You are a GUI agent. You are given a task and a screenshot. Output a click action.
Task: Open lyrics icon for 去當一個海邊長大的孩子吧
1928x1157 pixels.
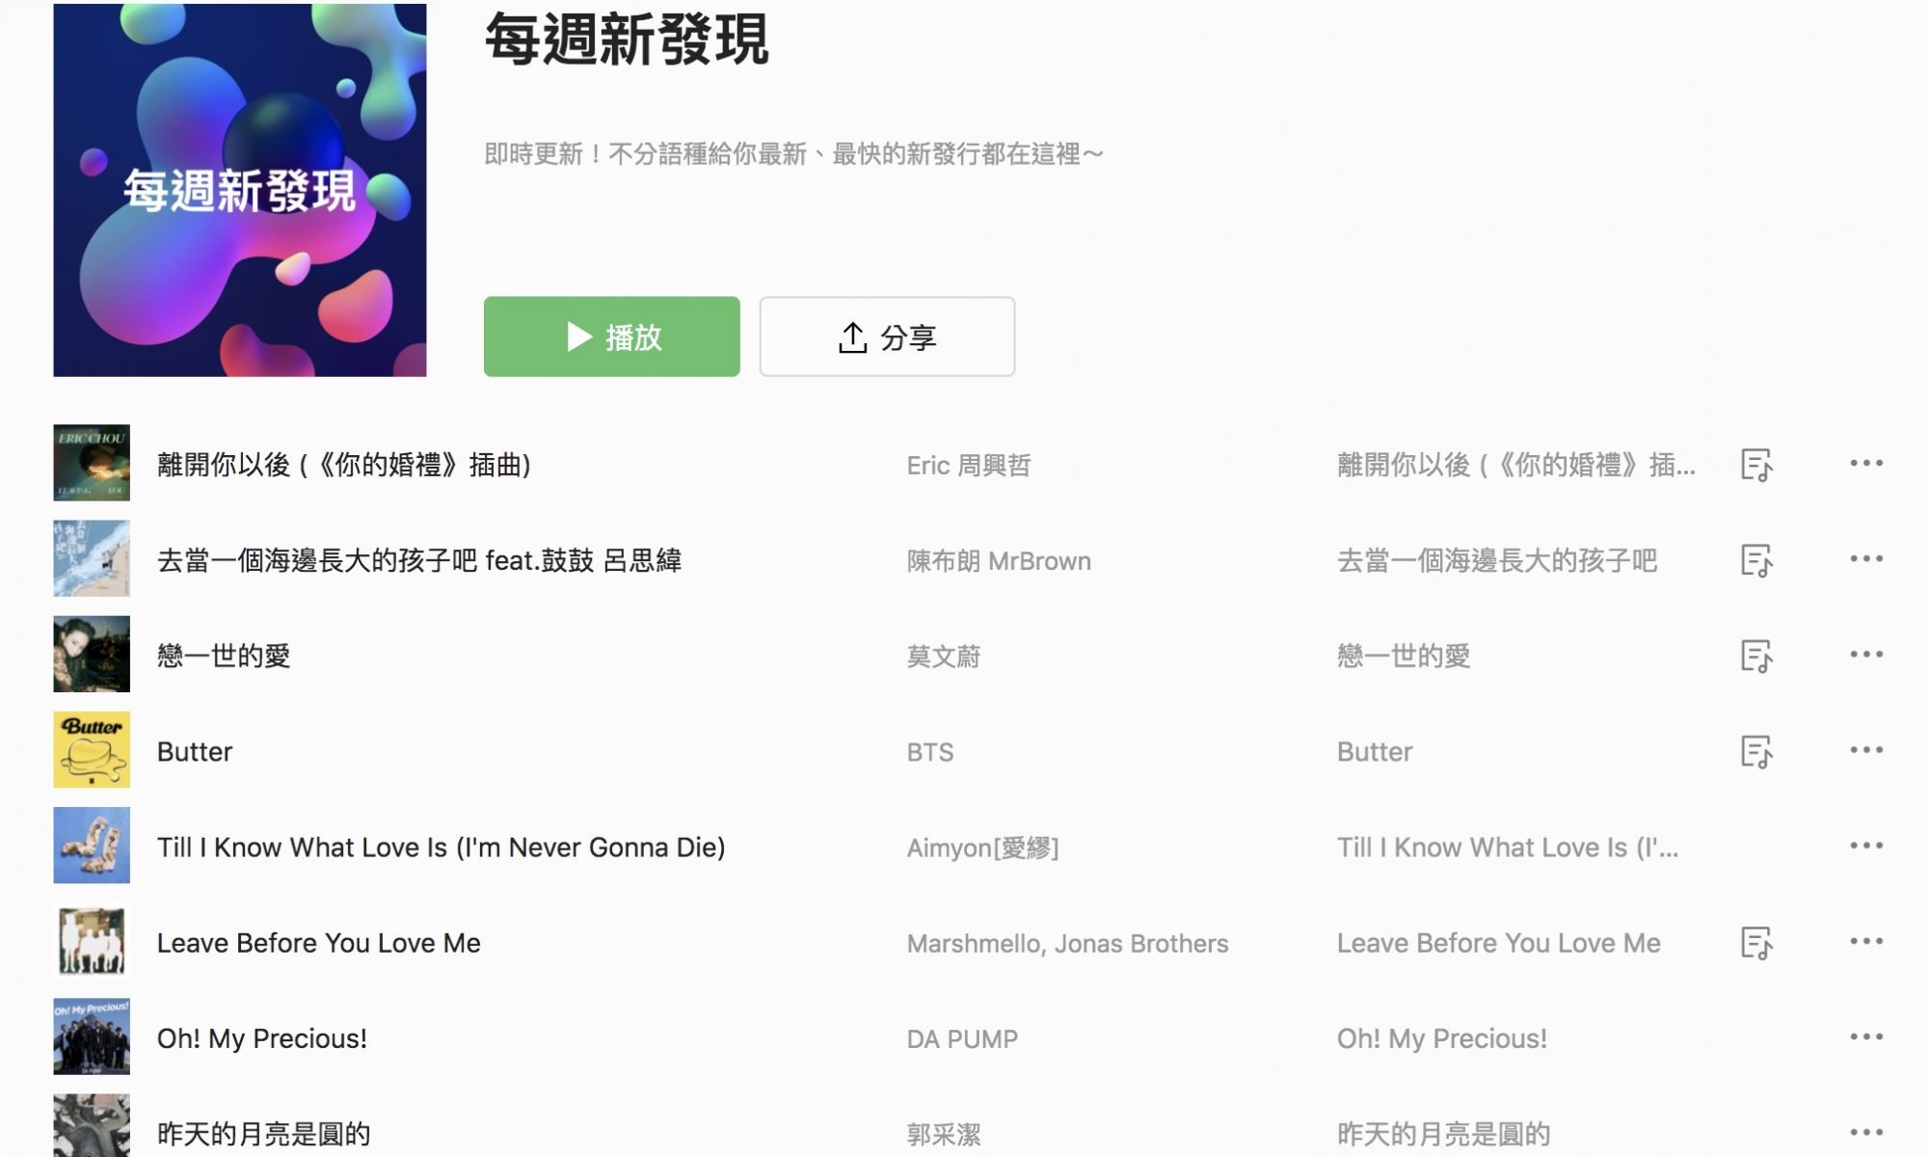(x=1756, y=560)
